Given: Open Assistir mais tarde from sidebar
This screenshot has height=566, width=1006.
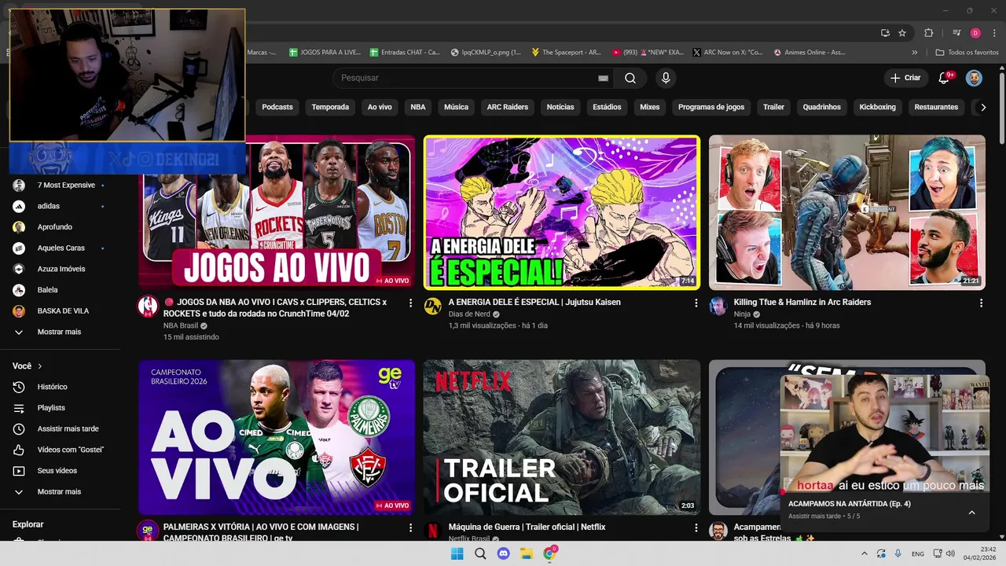Looking at the screenshot, I should [x=60, y=428].
